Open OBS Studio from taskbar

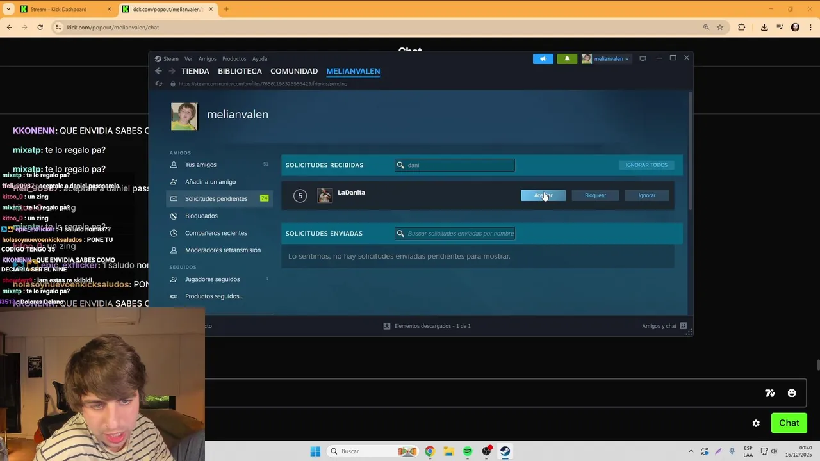(487, 451)
